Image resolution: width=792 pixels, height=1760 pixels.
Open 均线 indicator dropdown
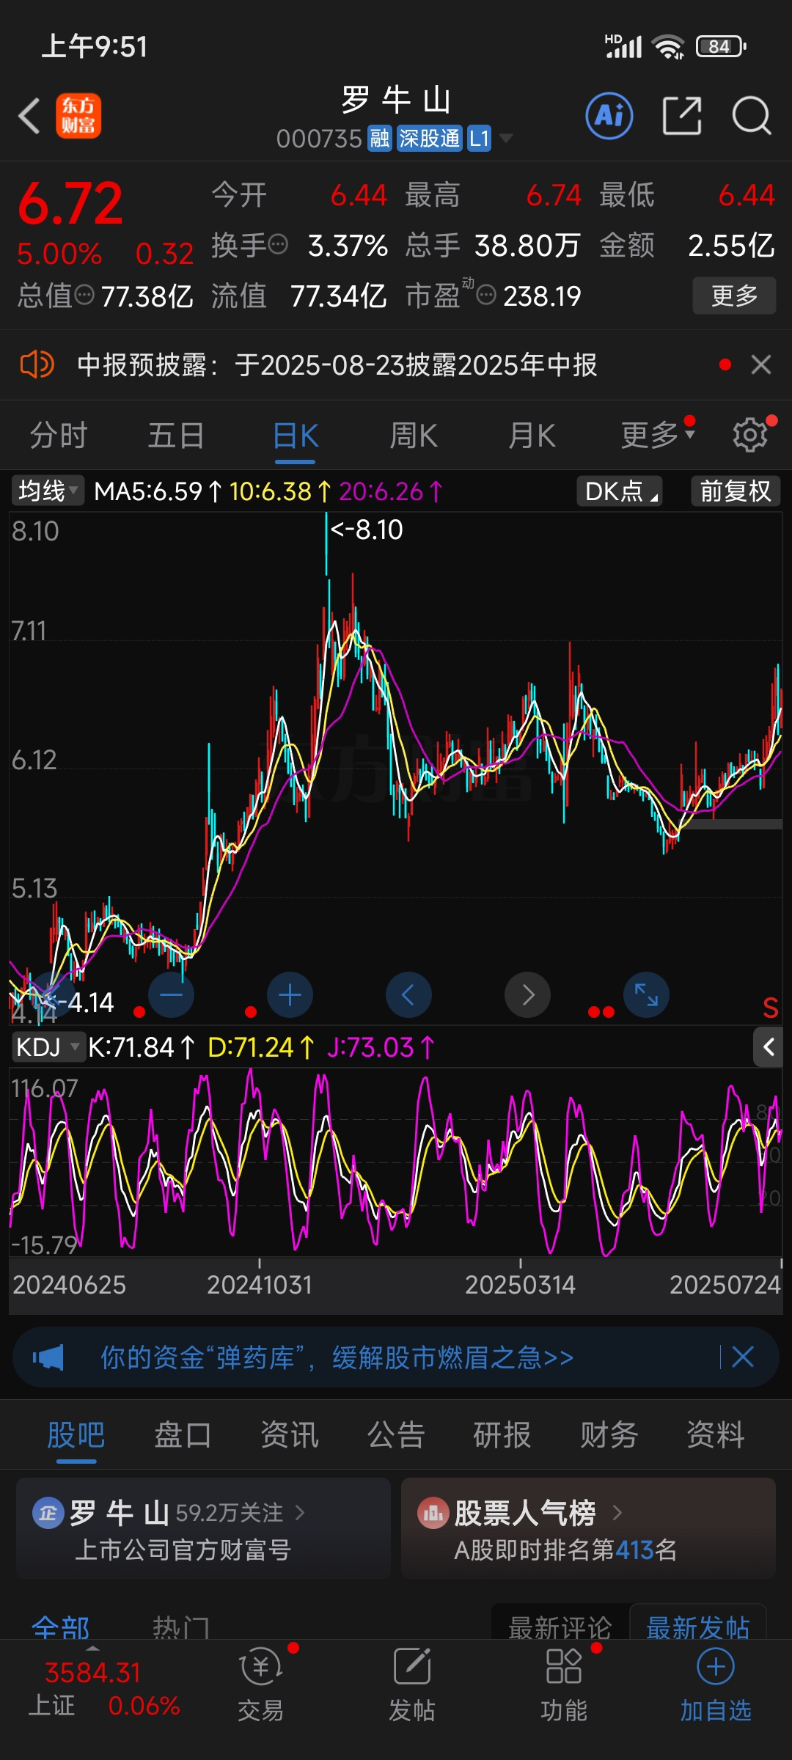pyautogui.click(x=48, y=491)
